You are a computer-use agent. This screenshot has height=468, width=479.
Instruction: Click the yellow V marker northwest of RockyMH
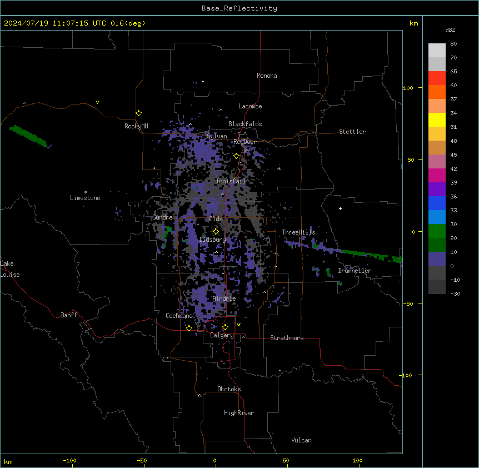click(x=97, y=102)
